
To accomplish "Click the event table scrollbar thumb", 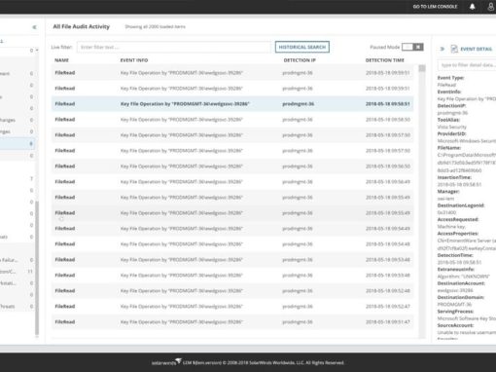I will coord(422,68).
